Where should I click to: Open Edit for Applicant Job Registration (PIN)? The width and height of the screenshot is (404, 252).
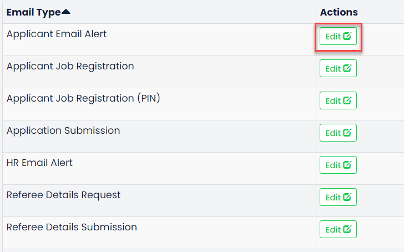coord(338,100)
